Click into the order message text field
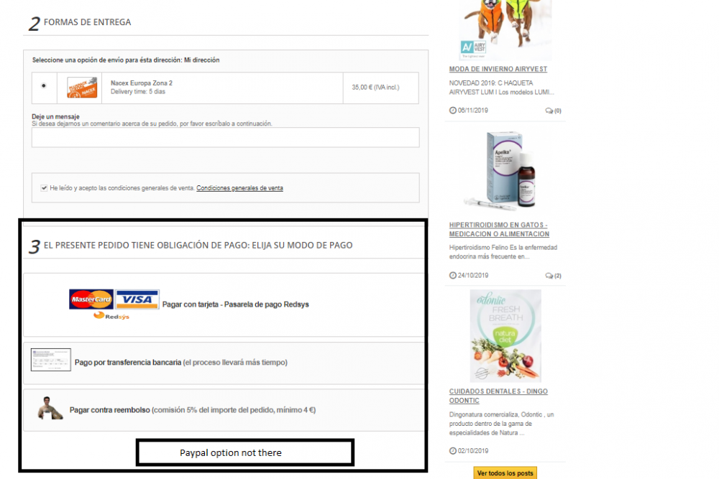 (x=225, y=137)
